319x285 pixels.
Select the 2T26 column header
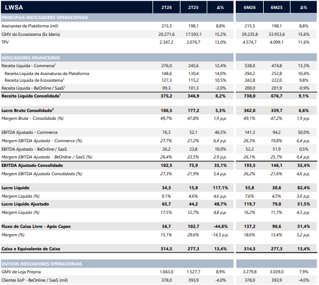[166, 7]
